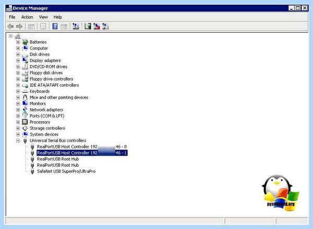313x229 pixels.
Task: Select RealPortUSB Host Controller ending 46 - 1
Action: click(82, 153)
